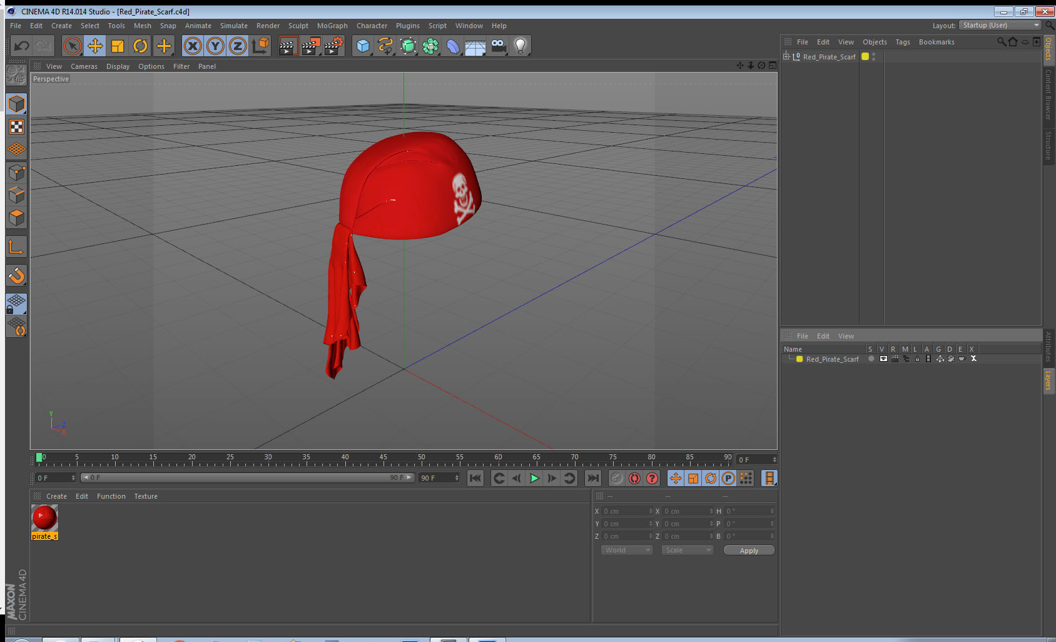The width and height of the screenshot is (1056, 642).
Task: Switch to Points mode
Action: (x=16, y=172)
